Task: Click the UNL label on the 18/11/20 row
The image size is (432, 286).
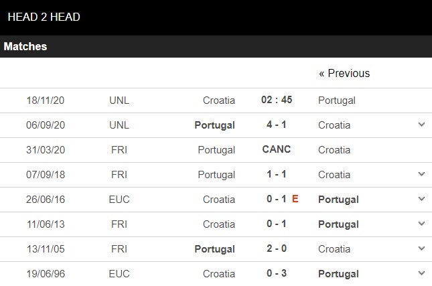Action: point(119,100)
